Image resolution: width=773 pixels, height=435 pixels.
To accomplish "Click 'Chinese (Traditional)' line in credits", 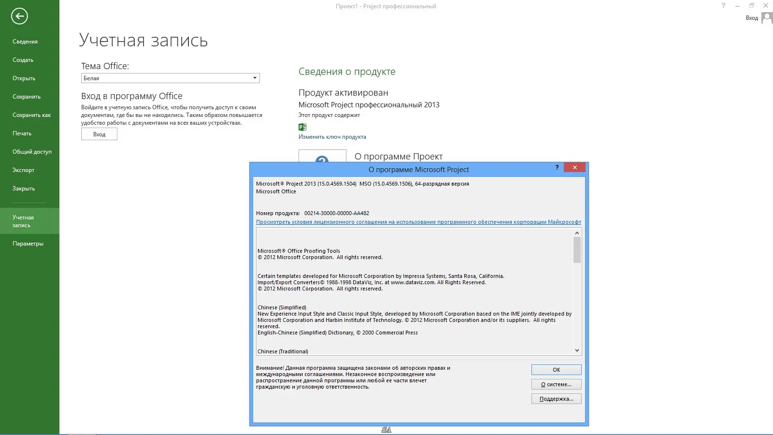I will pos(283,351).
